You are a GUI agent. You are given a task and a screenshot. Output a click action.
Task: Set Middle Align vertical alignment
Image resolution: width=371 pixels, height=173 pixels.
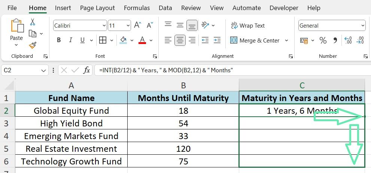[180, 25]
